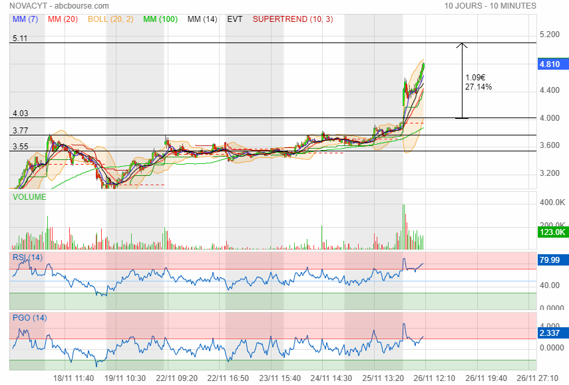Image resolution: width=569 pixels, height=385 pixels.
Task: Click the 24/11 14:30 time axis label
Action: 331,378
